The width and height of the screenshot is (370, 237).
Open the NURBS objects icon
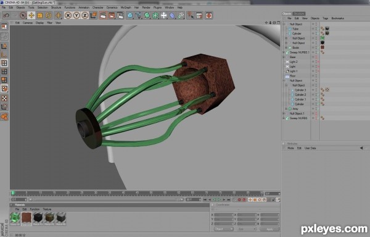(x=147, y=15)
